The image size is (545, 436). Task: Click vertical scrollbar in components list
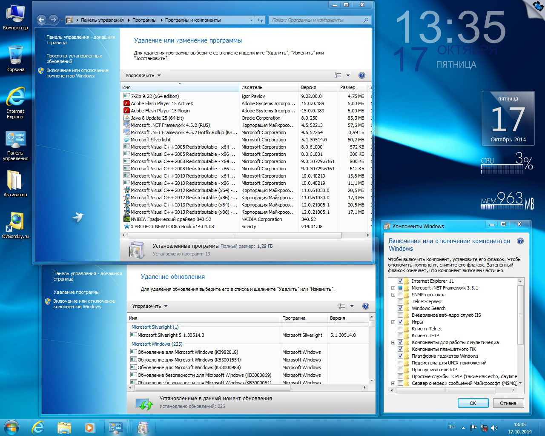[520, 315]
